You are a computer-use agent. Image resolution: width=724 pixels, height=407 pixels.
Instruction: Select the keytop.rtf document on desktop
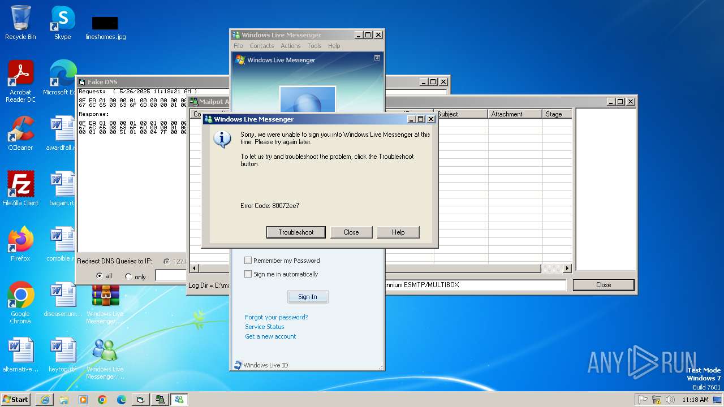pos(63,355)
